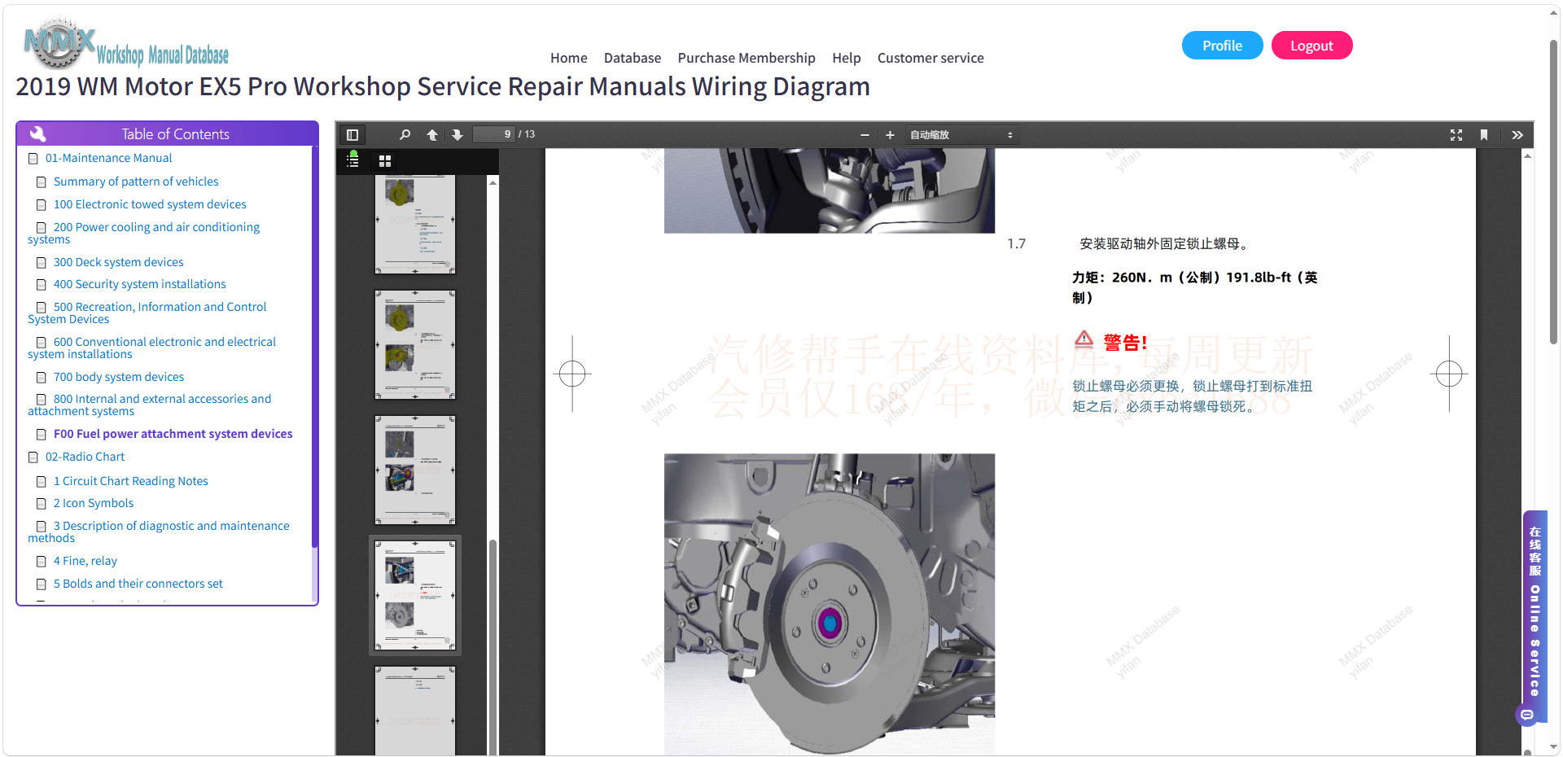Open 300 Deck system devices
The image size is (1563, 757).
coord(118,262)
